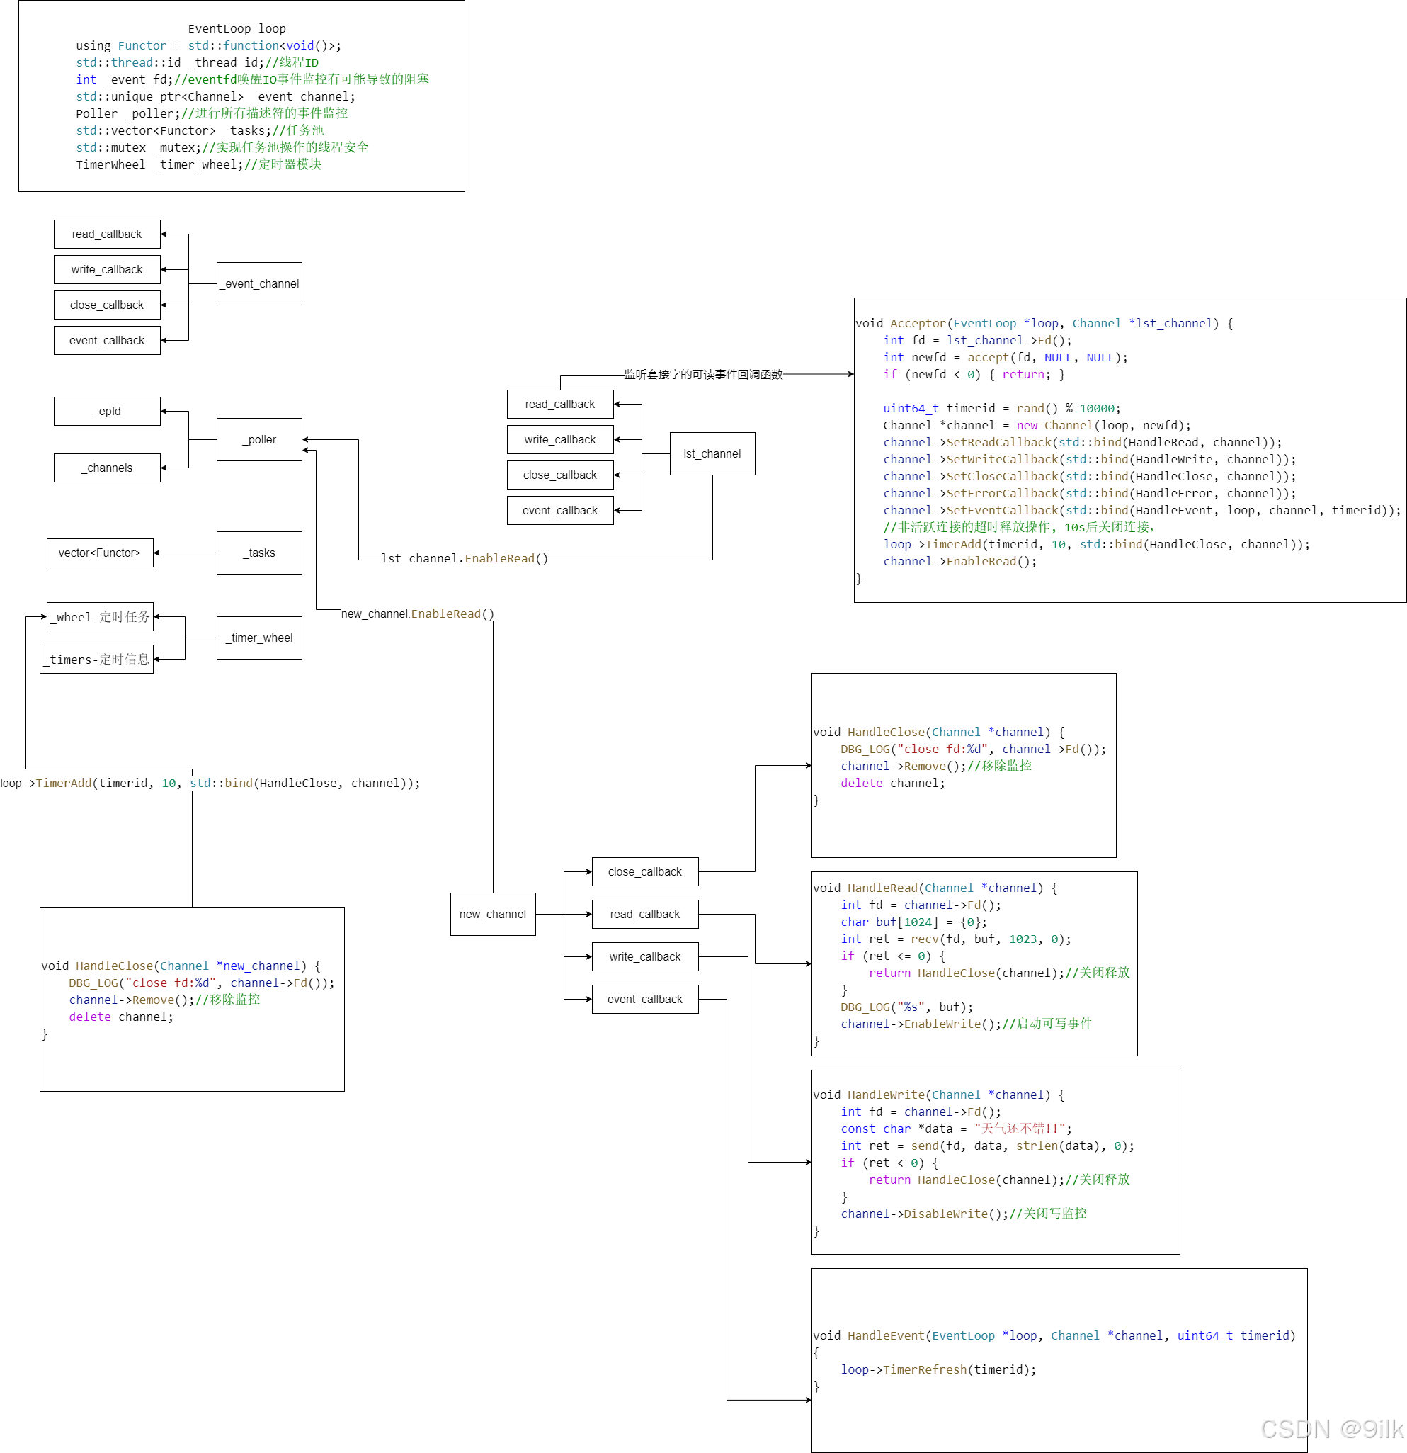Click lst_channel.EnableRead() arrow label

tap(465, 559)
